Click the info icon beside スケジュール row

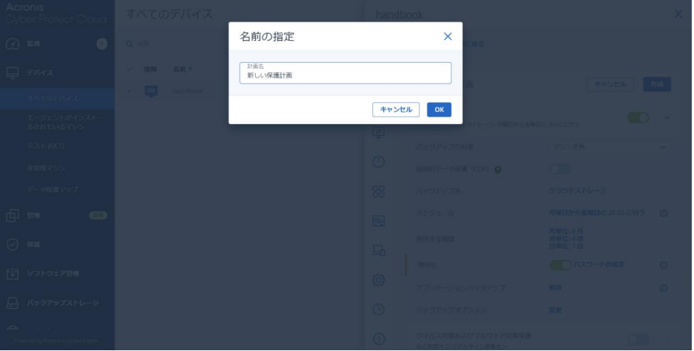663,214
